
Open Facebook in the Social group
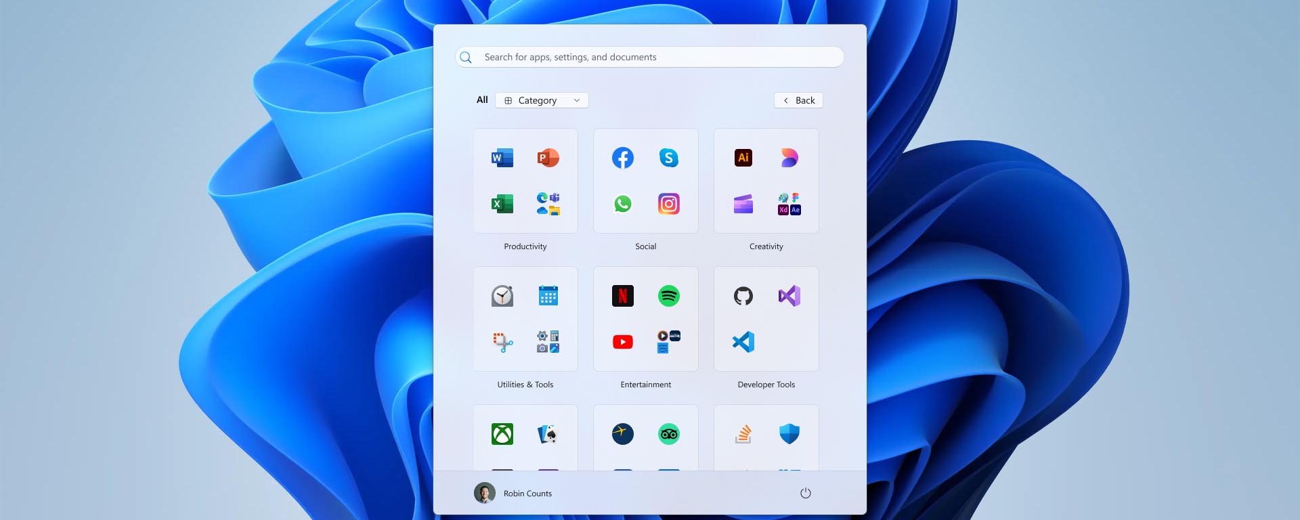(623, 158)
